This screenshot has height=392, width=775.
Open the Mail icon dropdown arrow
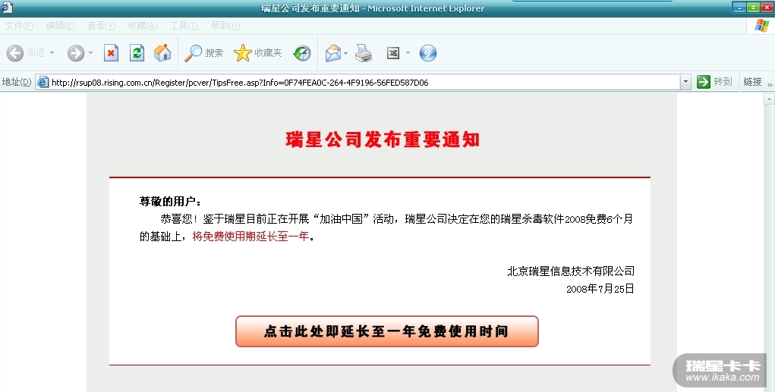346,53
